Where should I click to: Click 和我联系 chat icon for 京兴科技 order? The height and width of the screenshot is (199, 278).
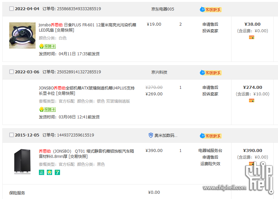tap(211, 73)
